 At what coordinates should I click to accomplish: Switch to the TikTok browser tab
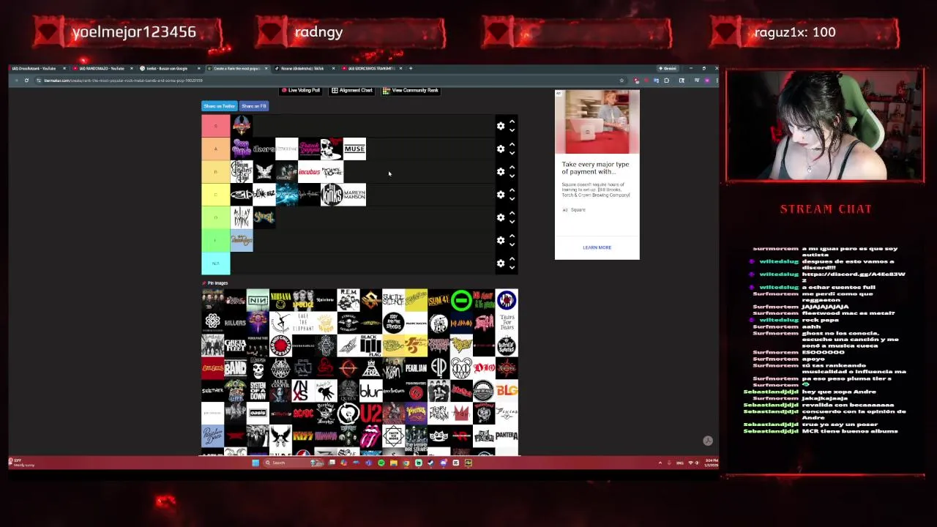coord(302,68)
